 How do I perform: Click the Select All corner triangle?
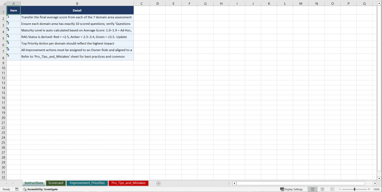coord(3,4)
